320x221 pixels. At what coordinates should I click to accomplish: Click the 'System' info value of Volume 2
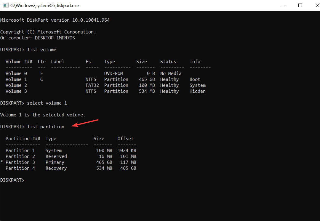pos(198,85)
